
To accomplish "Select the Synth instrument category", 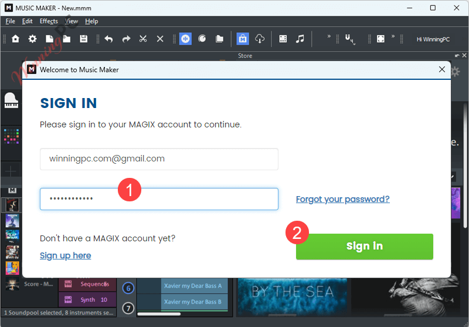I will 87,300.
